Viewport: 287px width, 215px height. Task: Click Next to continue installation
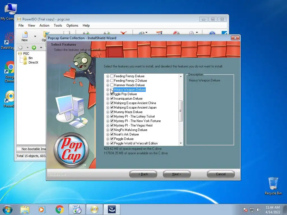(x=177, y=174)
